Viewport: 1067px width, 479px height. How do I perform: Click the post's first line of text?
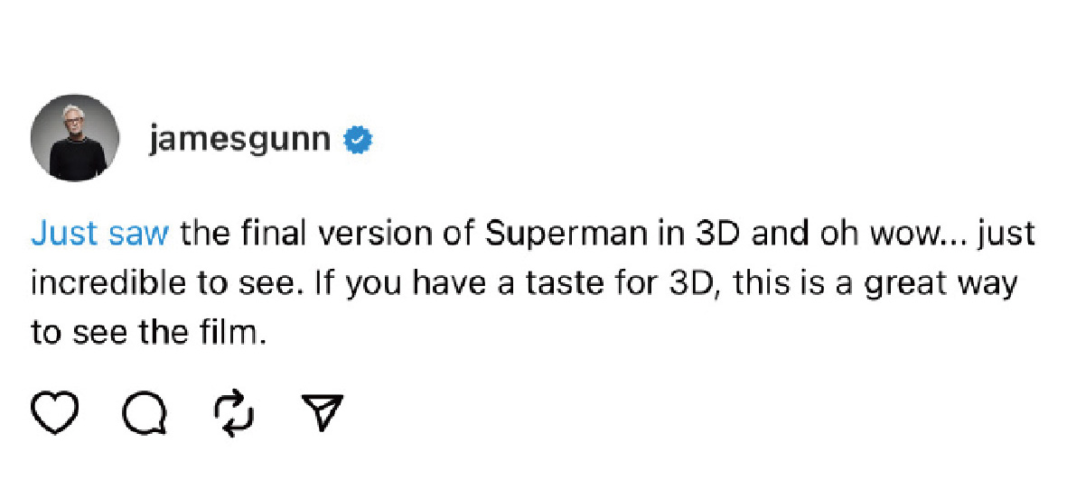(x=533, y=233)
